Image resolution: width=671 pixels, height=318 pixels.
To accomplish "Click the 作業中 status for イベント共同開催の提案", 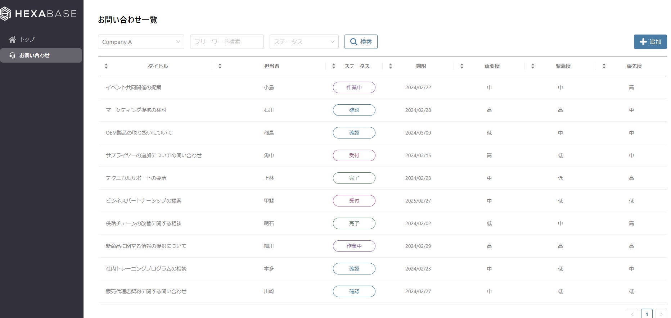I will [354, 87].
